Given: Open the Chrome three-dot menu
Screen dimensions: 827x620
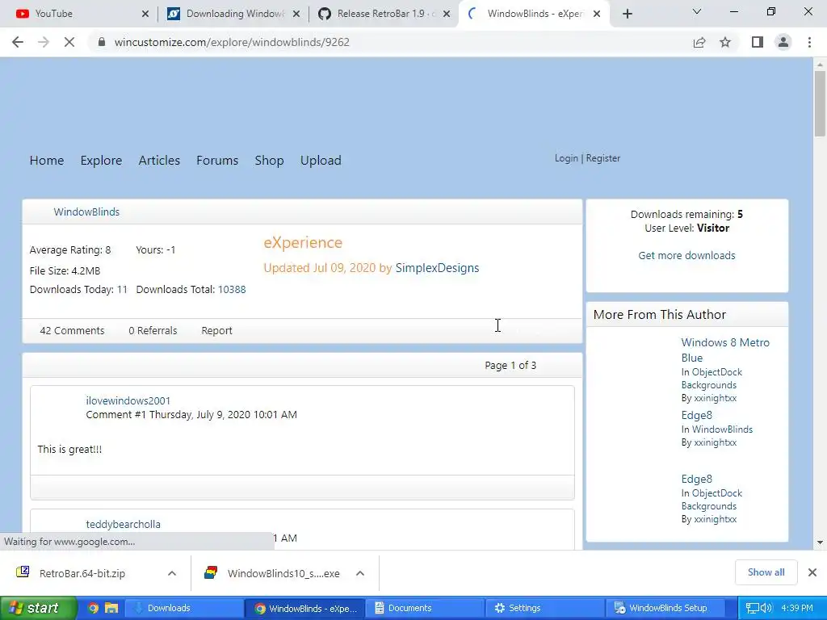Looking at the screenshot, I should pyautogui.click(x=809, y=42).
